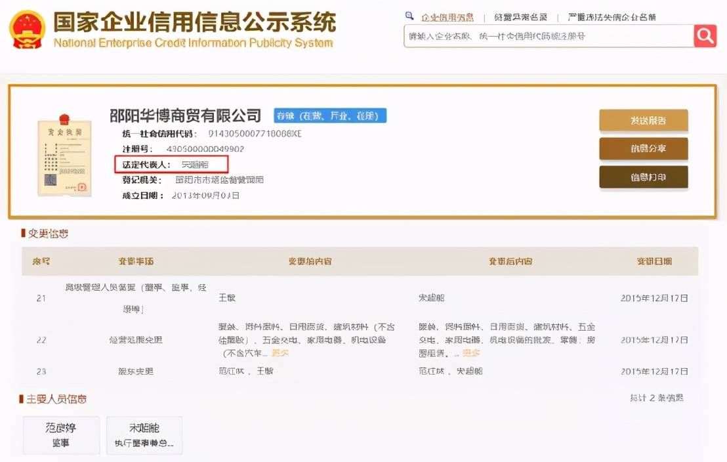Select the 企业信用信息 search tab
The image size is (727, 462).
click(x=447, y=18)
